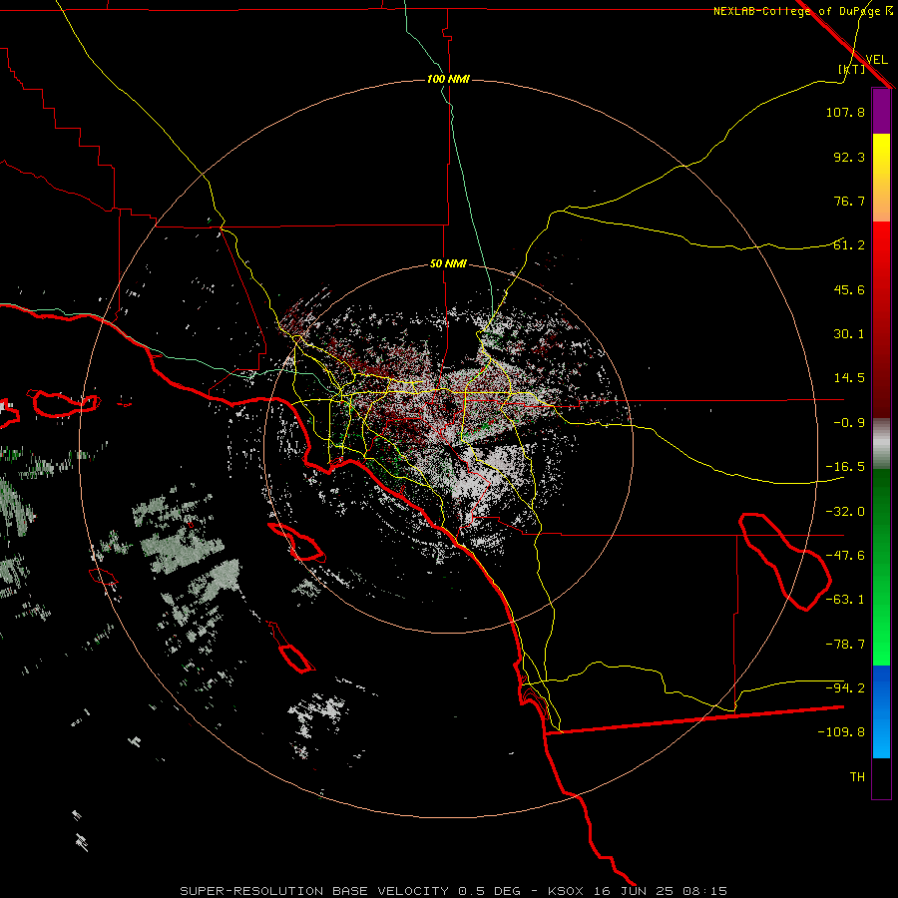Select the 61.2 velocity scale value

point(849,245)
